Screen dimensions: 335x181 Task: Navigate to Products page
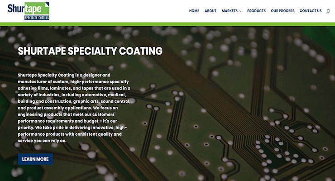tap(256, 11)
